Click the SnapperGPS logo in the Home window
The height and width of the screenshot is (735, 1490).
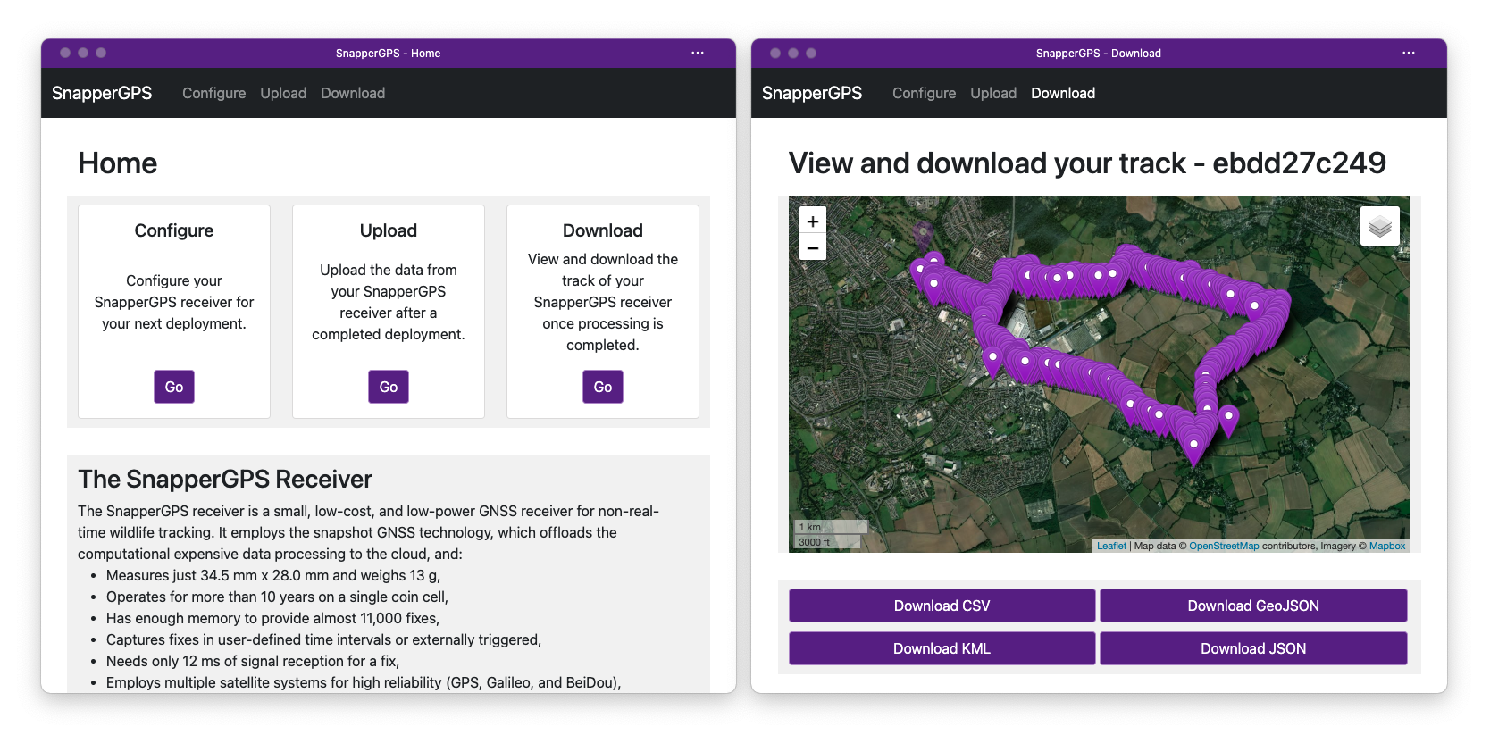[x=102, y=93]
